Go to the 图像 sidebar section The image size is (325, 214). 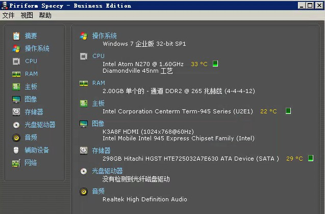(31, 99)
